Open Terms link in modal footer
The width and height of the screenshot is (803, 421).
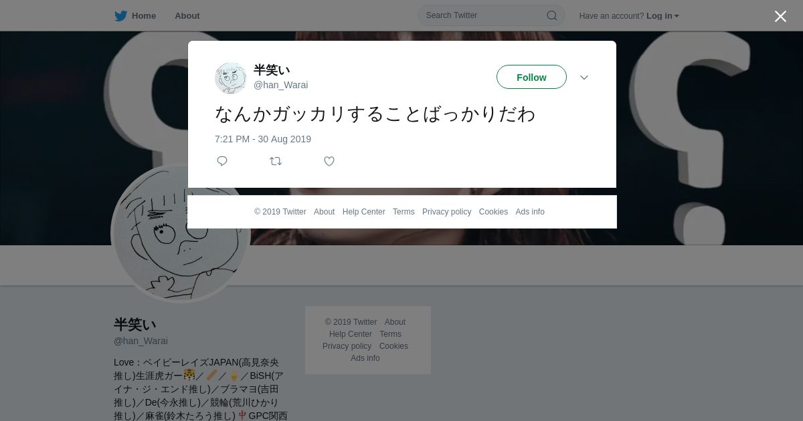404,212
